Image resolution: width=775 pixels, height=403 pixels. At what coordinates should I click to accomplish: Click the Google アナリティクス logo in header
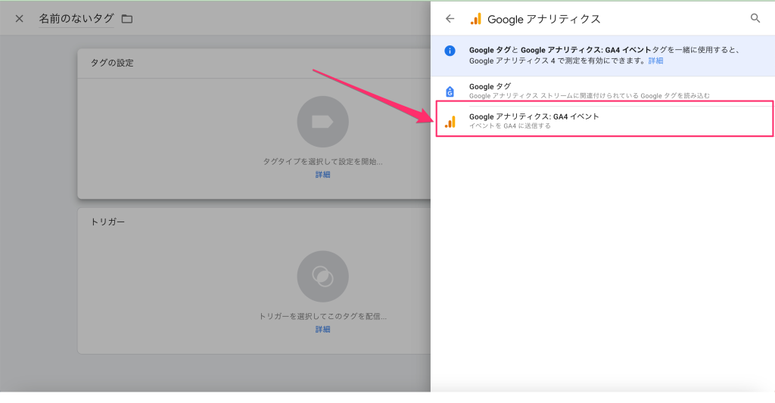pos(475,19)
